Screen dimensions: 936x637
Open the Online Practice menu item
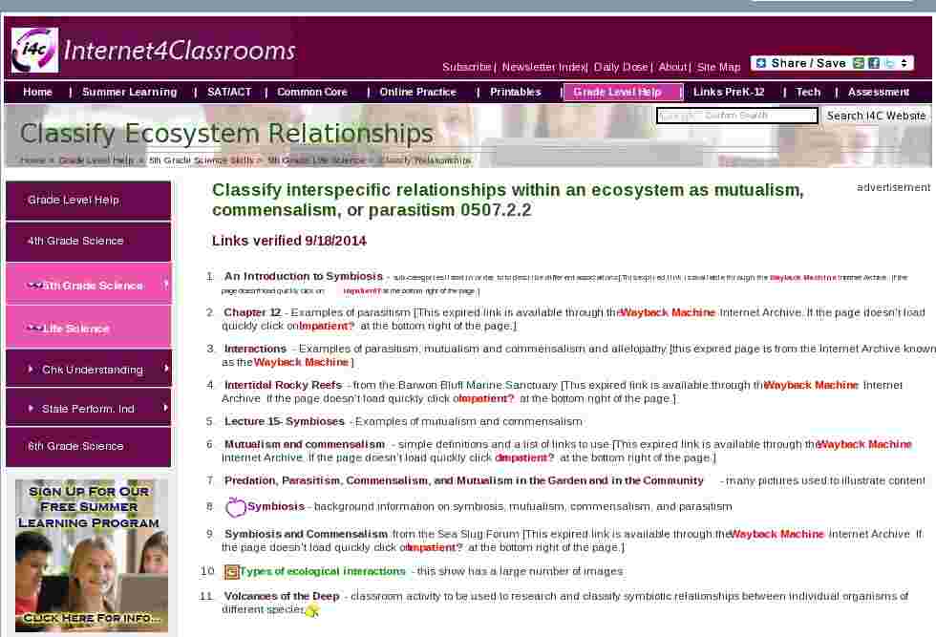pyautogui.click(x=418, y=92)
